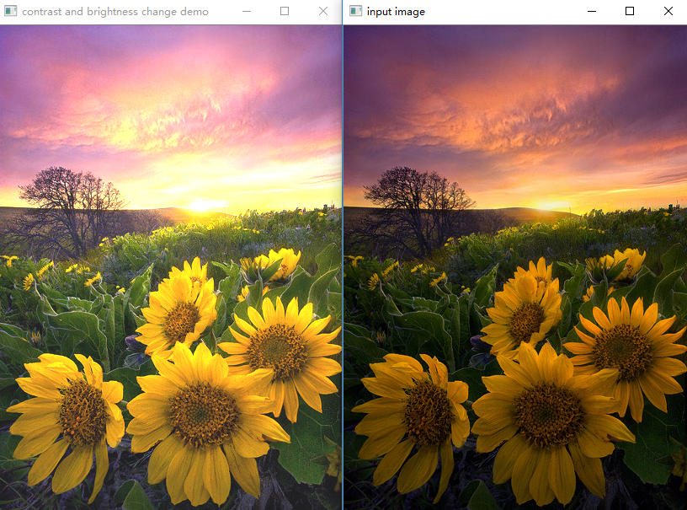Minimize the contrast and brightness change demo window
The image size is (687, 510).
[247, 11]
